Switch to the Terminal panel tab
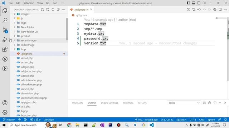Screen dimensions: 229x128 [128, 103]
